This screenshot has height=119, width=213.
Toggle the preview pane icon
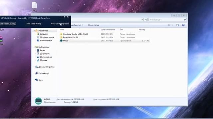177,25
